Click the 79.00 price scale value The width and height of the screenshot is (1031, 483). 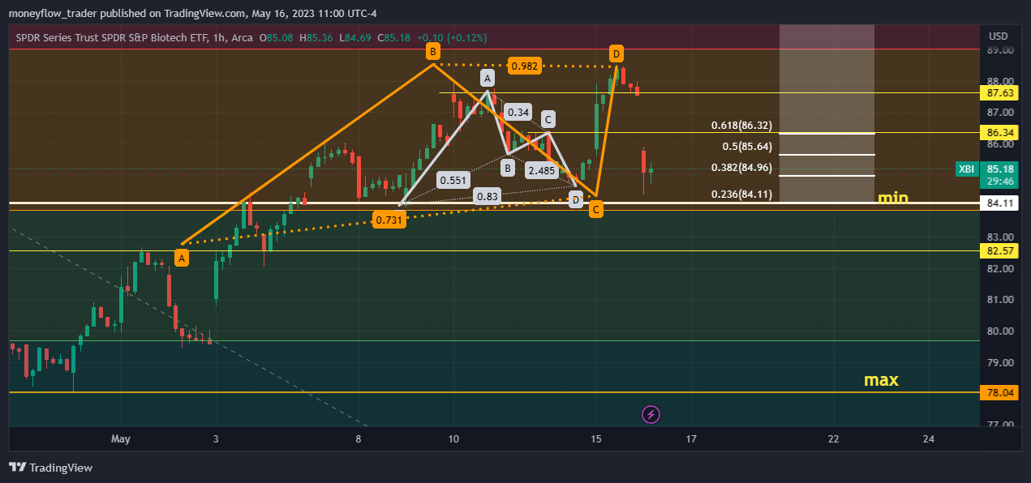1001,362
